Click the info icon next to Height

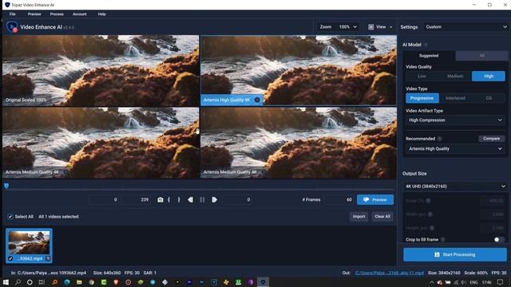click(x=432, y=228)
